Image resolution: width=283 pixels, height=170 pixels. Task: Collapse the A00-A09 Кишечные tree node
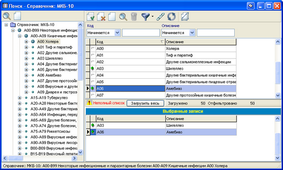(20, 36)
